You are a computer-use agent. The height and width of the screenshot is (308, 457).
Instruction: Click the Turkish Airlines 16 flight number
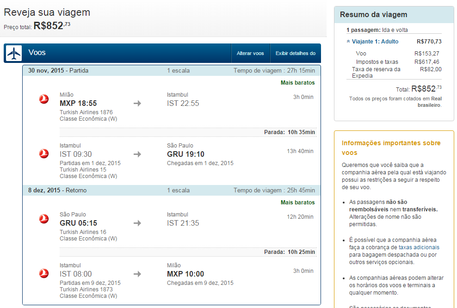coord(83,232)
